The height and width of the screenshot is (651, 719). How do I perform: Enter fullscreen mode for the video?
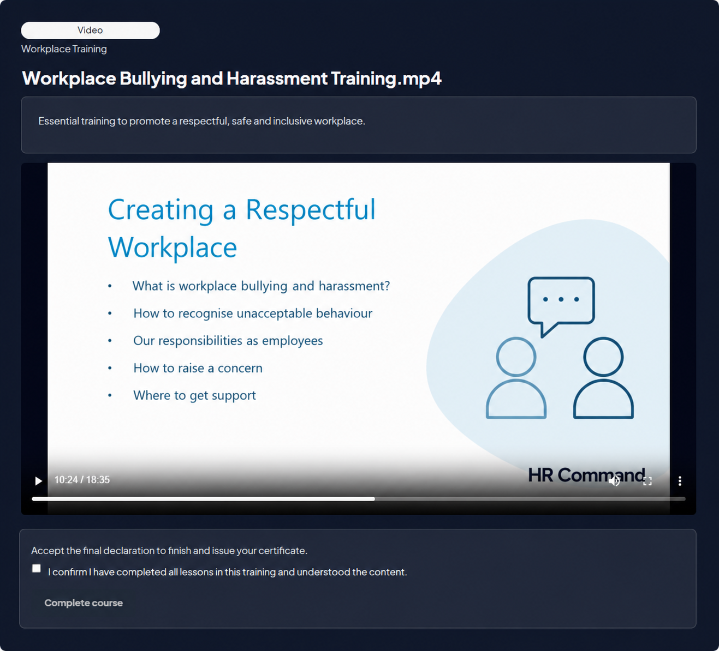tap(647, 481)
